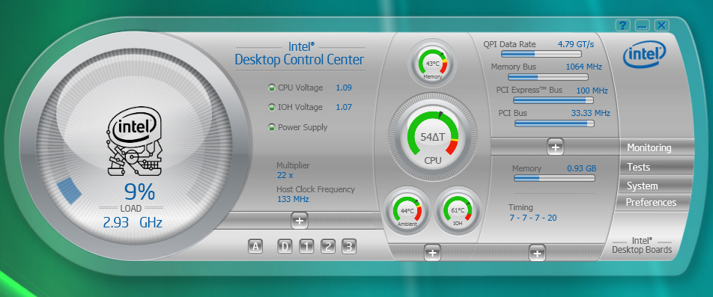Click the Ambient temperature gauge
Viewport: 713px width, 297px height.
407,211
